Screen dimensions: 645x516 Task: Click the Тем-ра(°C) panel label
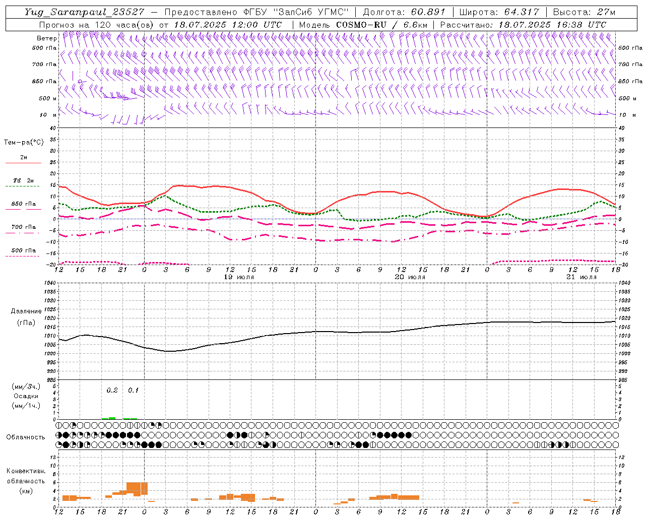point(24,142)
